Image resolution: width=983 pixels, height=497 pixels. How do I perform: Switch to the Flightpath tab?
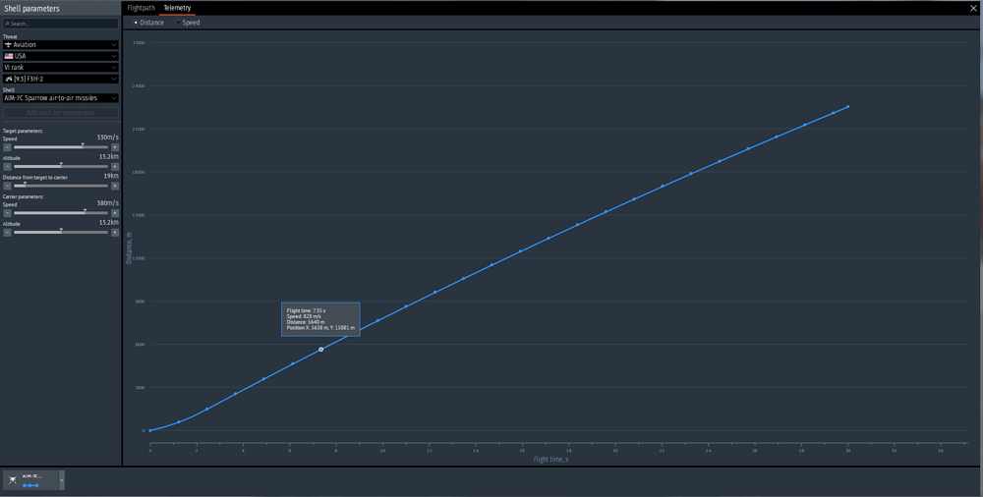click(x=141, y=8)
